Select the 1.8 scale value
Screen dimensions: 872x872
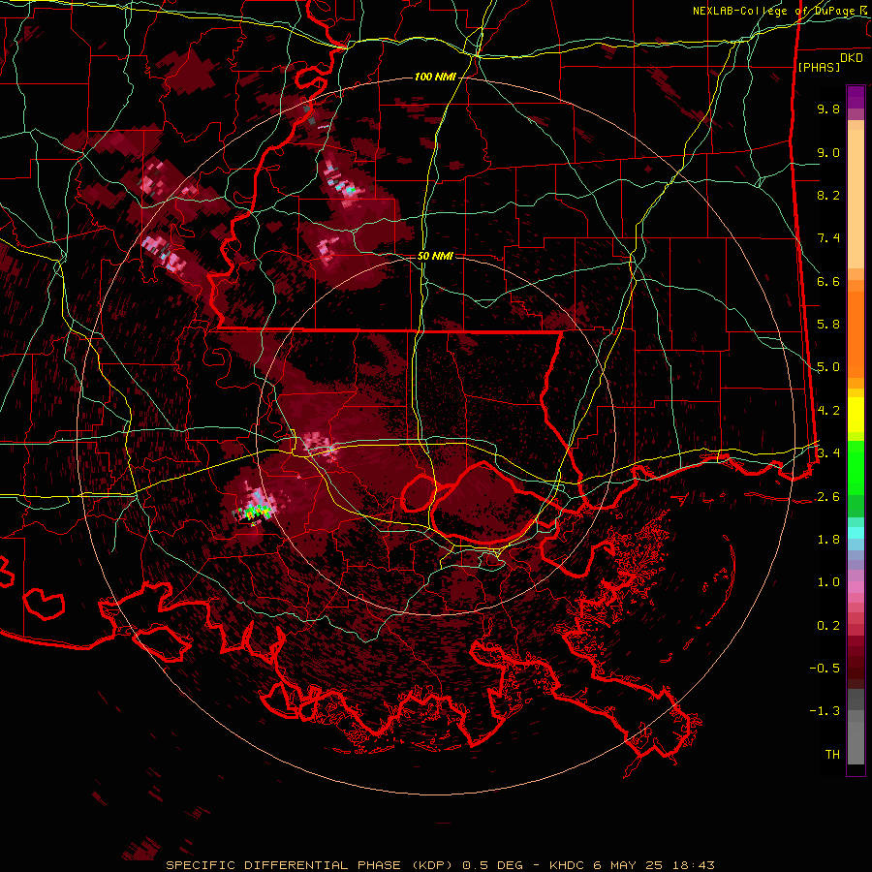(828, 540)
